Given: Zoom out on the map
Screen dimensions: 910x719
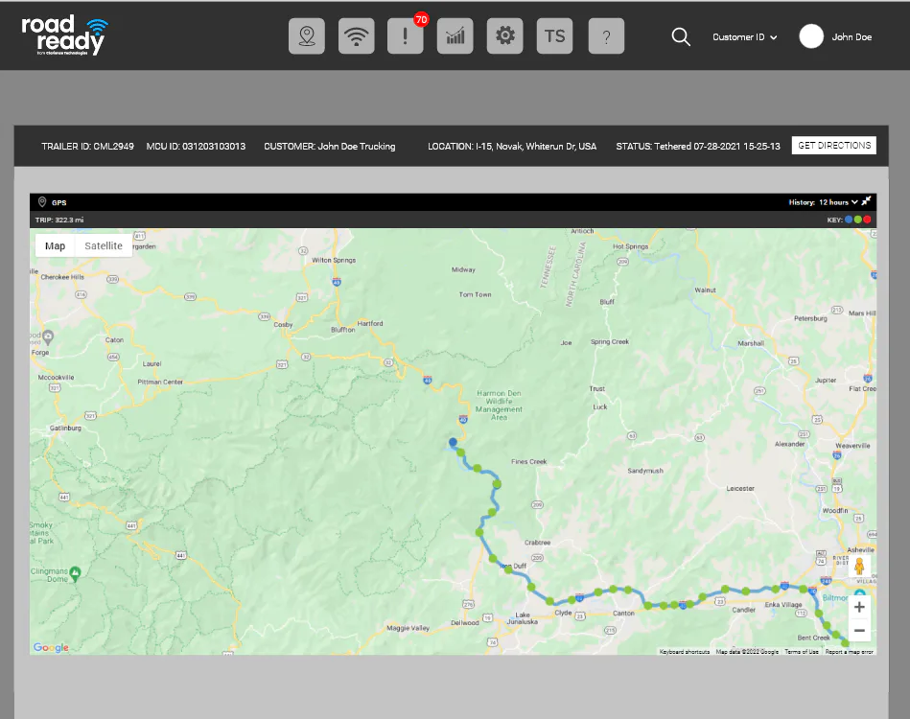Looking at the screenshot, I should point(859,630).
